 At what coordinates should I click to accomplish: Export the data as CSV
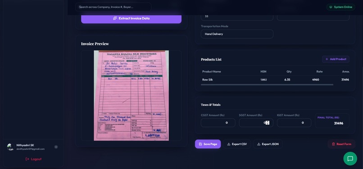237,144
